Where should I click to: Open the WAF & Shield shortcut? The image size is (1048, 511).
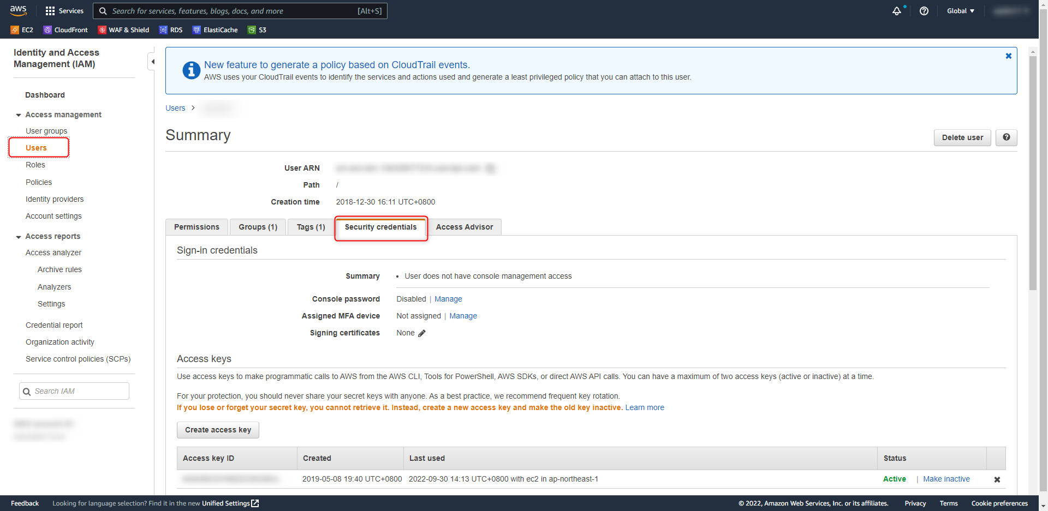(x=123, y=30)
